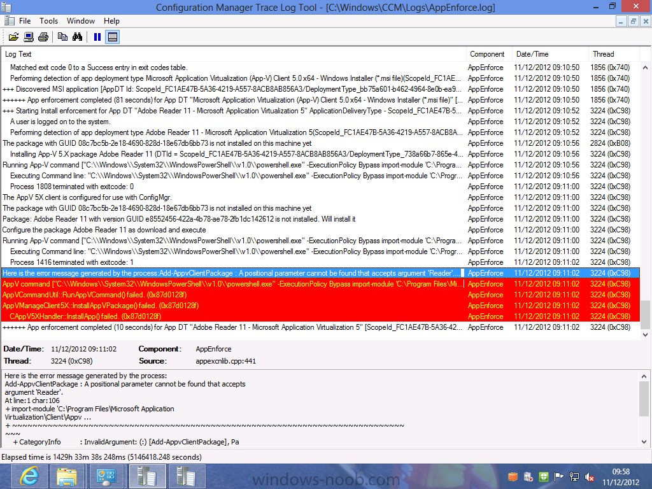652x489 pixels.
Task: Minimize the inner log document window
Action: tap(621, 21)
